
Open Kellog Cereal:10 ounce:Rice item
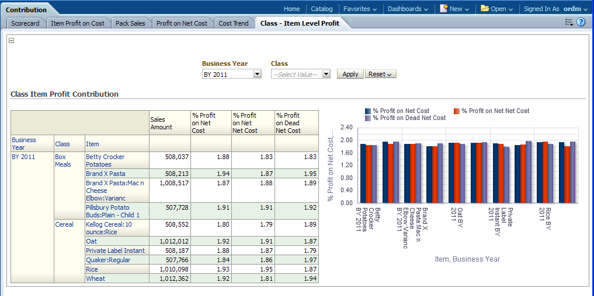point(109,228)
